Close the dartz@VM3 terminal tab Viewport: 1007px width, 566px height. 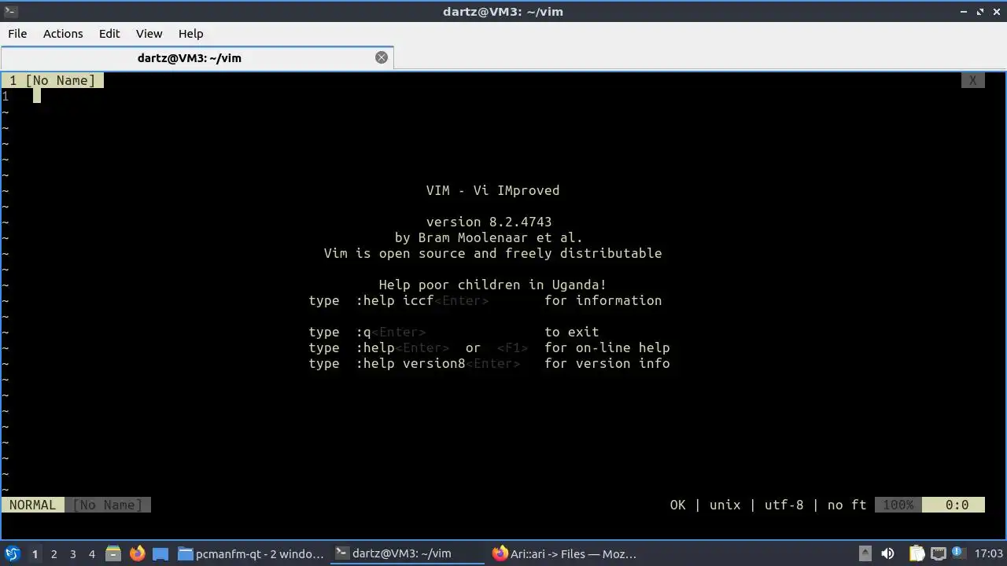click(382, 57)
